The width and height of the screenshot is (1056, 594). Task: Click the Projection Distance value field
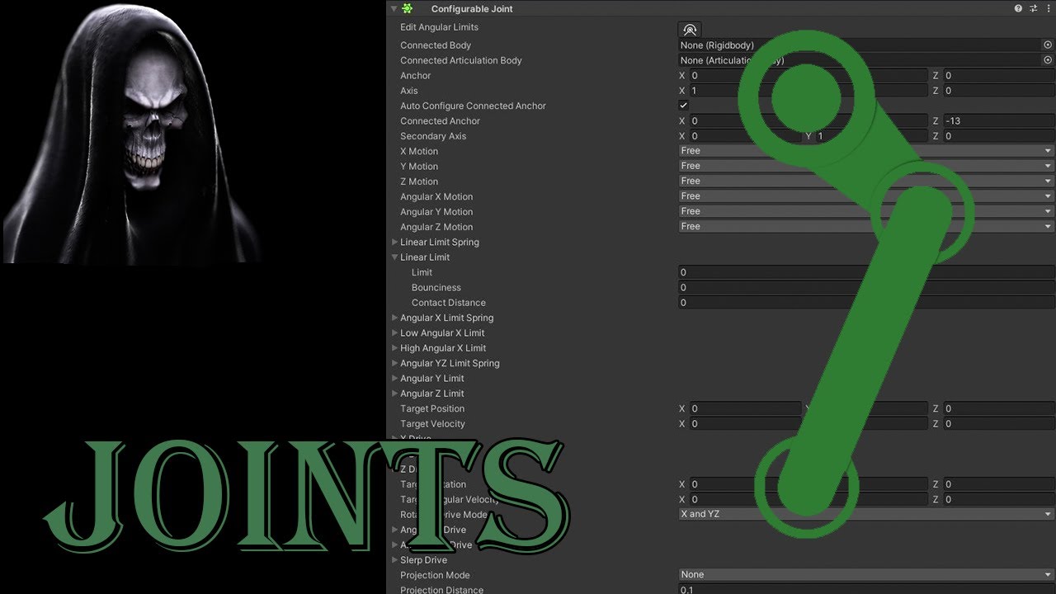(x=866, y=590)
